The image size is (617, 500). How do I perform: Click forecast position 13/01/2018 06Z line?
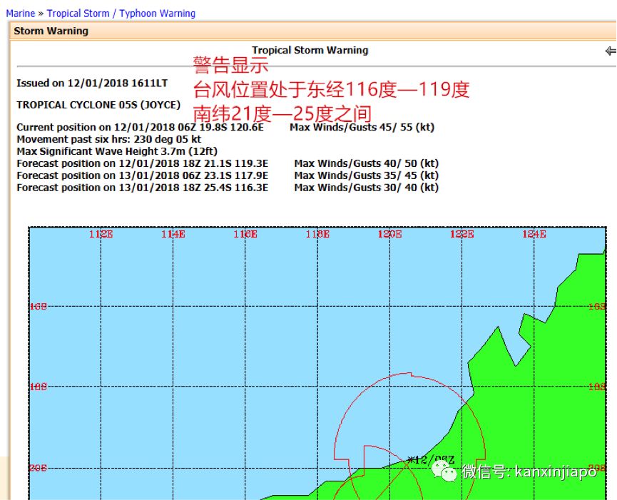click(x=142, y=175)
